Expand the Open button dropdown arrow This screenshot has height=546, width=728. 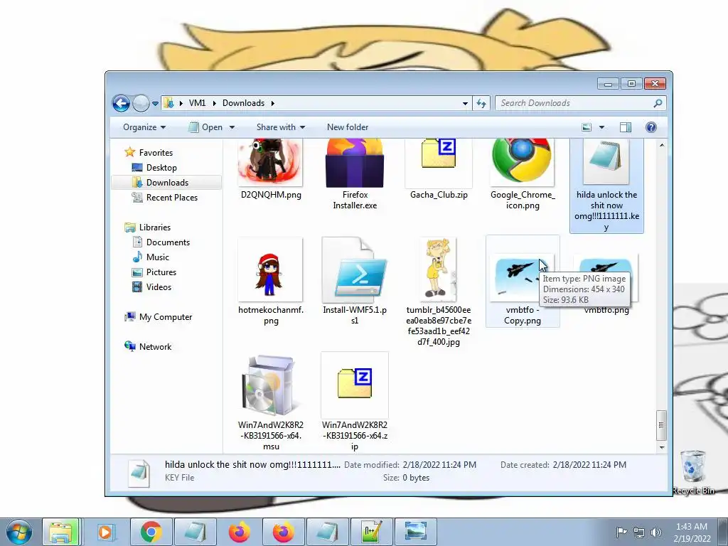coord(232,127)
